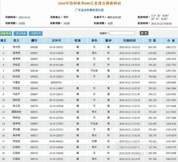Select weather value 晴东北风2级
The image size is (178, 162).
114,17
